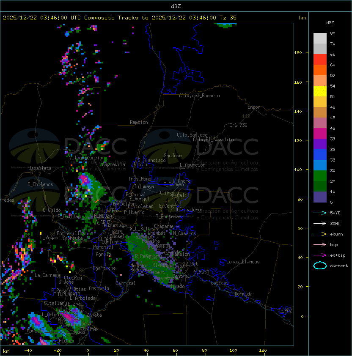Click the 'Encon' map label

coord(254,107)
